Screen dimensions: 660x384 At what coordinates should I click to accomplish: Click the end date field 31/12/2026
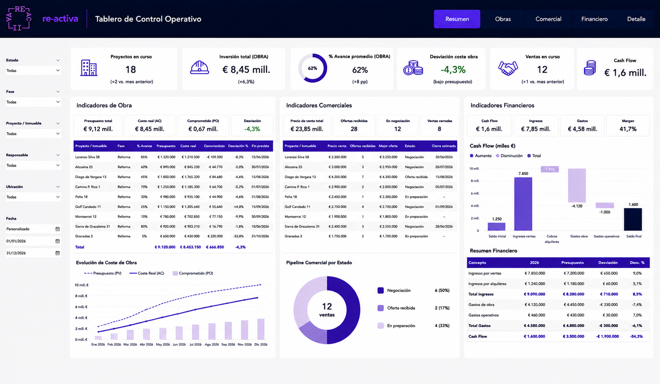pos(33,253)
